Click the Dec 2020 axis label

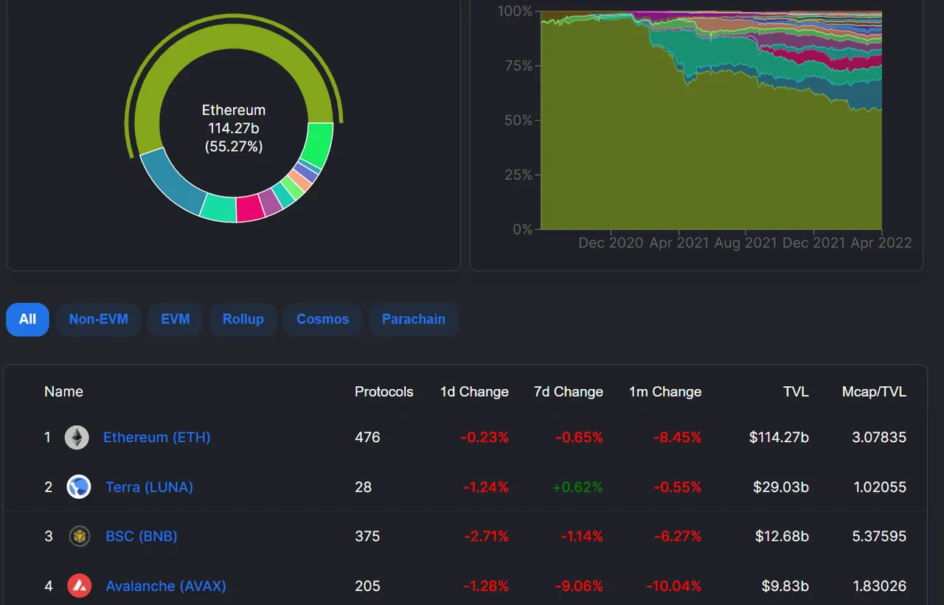tap(611, 242)
